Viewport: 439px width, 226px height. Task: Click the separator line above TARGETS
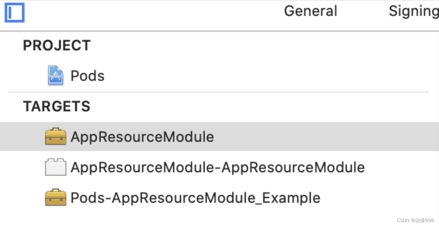coord(218,92)
